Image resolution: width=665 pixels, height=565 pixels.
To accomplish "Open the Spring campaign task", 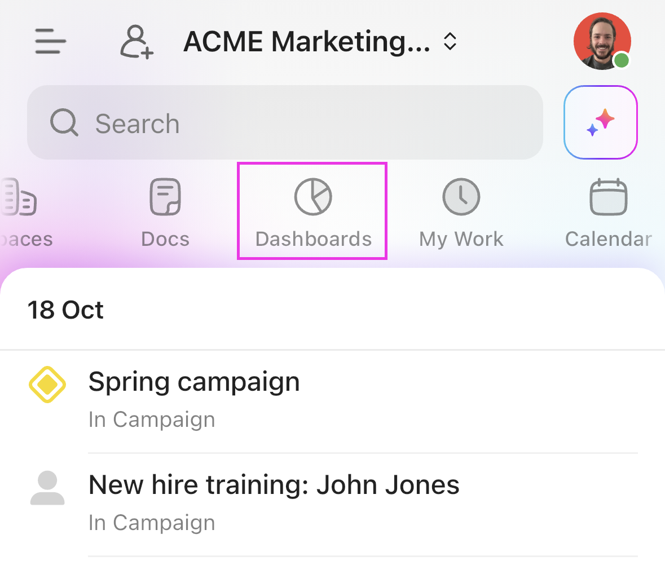I will tap(194, 382).
